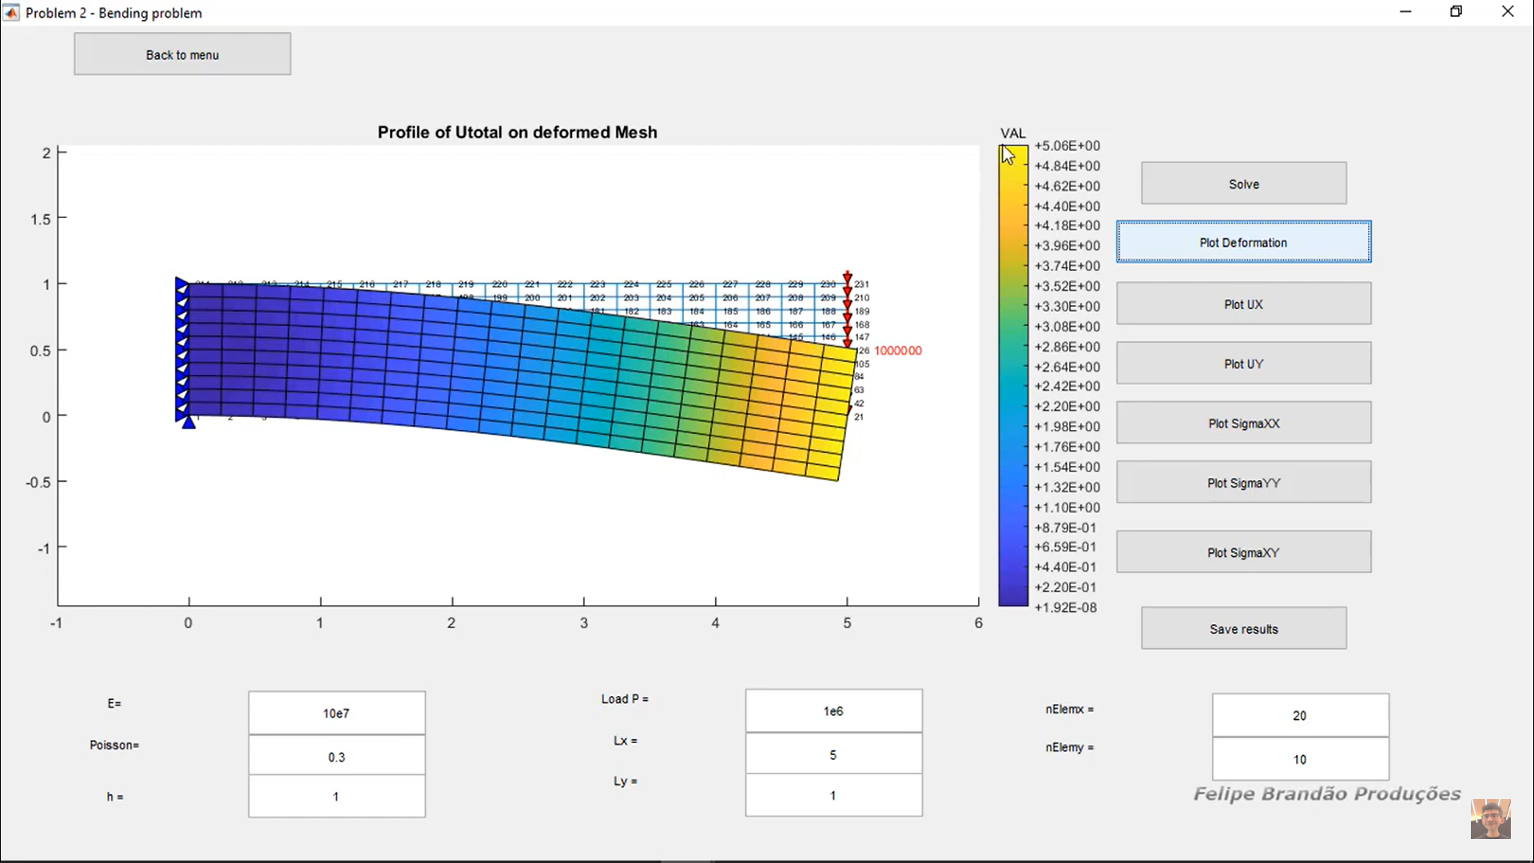
Task: Restore down the window
Action: point(1457,12)
